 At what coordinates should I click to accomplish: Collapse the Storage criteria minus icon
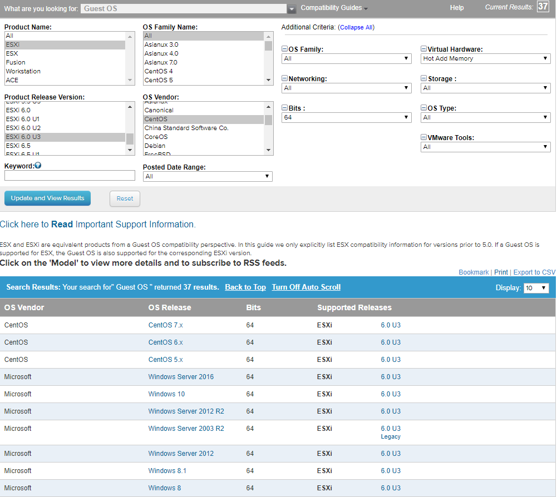(423, 79)
